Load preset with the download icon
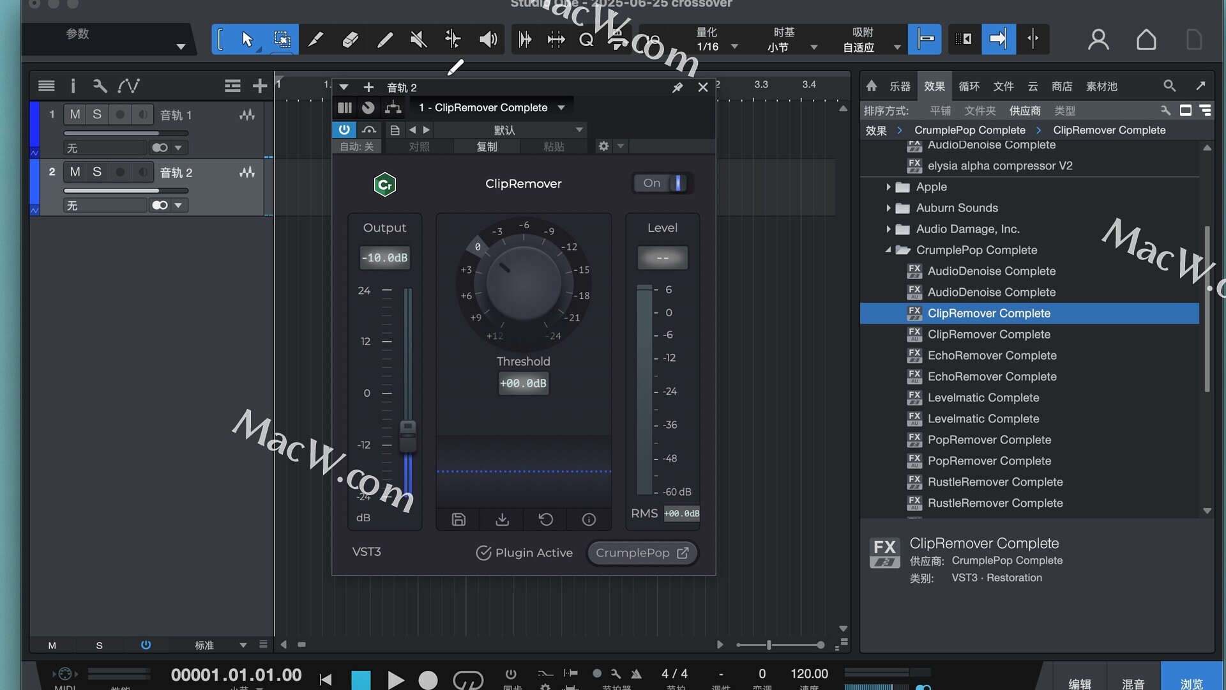Image resolution: width=1226 pixels, height=690 pixels. [x=502, y=519]
